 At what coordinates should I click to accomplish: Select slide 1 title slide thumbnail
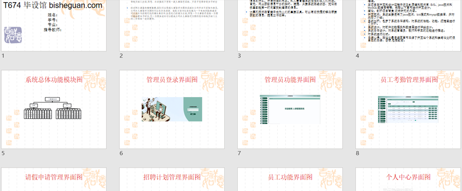tap(54, 25)
